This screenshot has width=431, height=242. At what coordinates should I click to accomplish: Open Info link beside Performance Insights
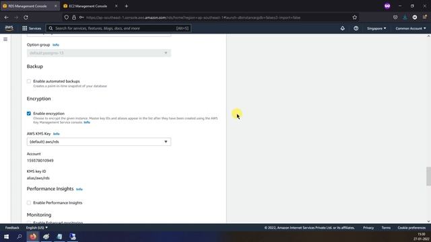pos(79,190)
